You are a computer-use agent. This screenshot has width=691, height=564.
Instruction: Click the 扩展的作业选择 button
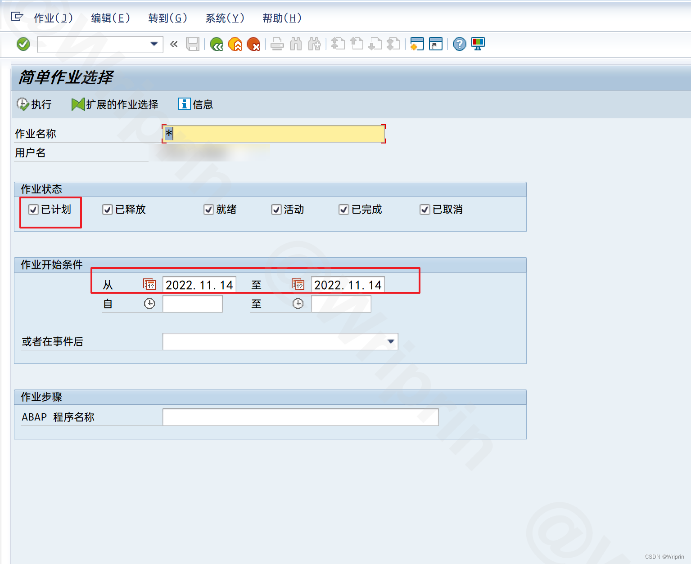coord(115,104)
